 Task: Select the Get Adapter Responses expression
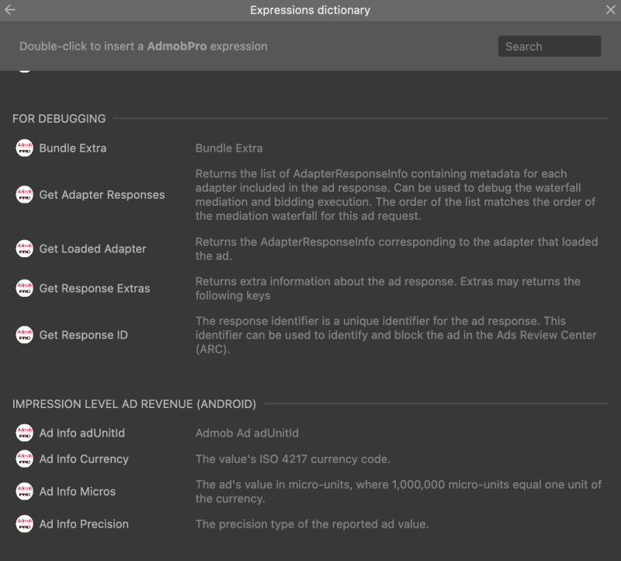click(x=102, y=195)
